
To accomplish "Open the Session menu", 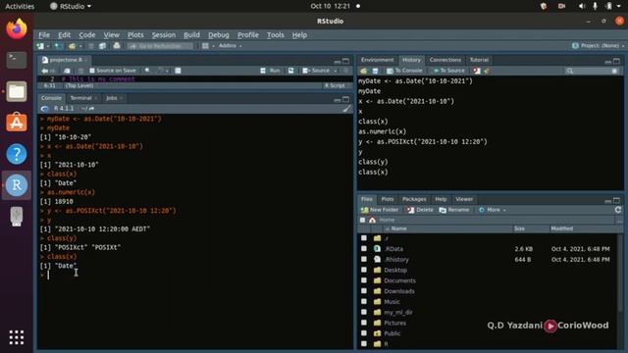I will [164, 35].
